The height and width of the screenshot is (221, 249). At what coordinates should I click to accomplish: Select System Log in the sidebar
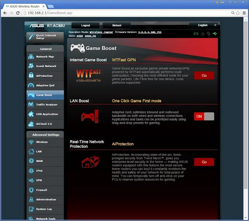pyautogui.click(x=45, y=209)
